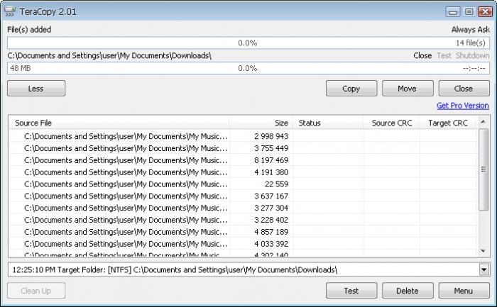Sort list by Size column header
The width and height of the screenshot is (497, 307).
(261, 123)
